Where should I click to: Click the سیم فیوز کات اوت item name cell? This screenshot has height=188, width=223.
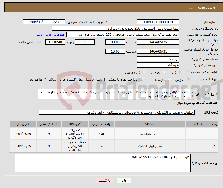click(x=150, y=146)
